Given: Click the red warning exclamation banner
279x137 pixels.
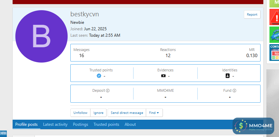Looking at the screenshot, I should pyautogui.click(x=274, y=17).
